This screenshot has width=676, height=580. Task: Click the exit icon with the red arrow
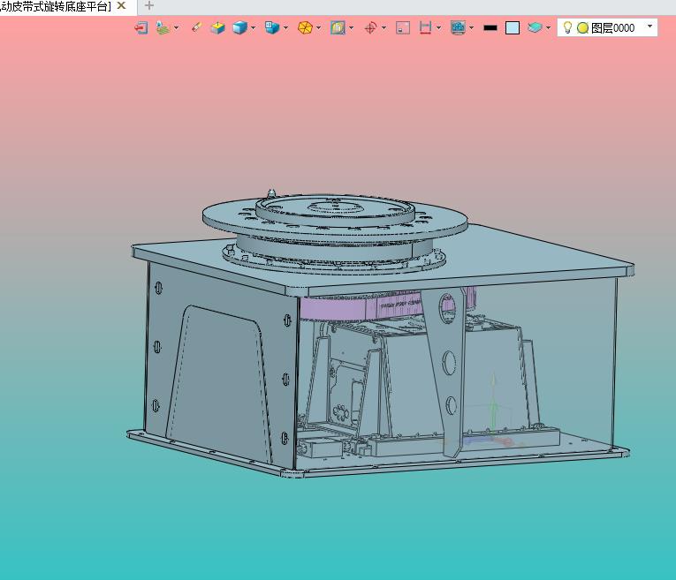(141, 28)
